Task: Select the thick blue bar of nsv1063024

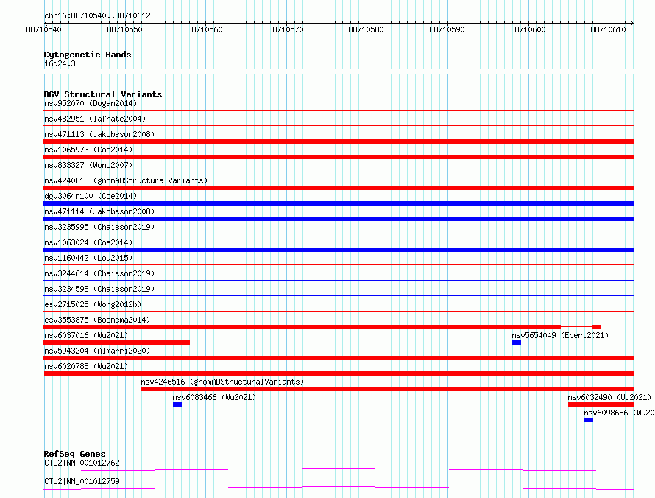Action: (x=339, y=250)
